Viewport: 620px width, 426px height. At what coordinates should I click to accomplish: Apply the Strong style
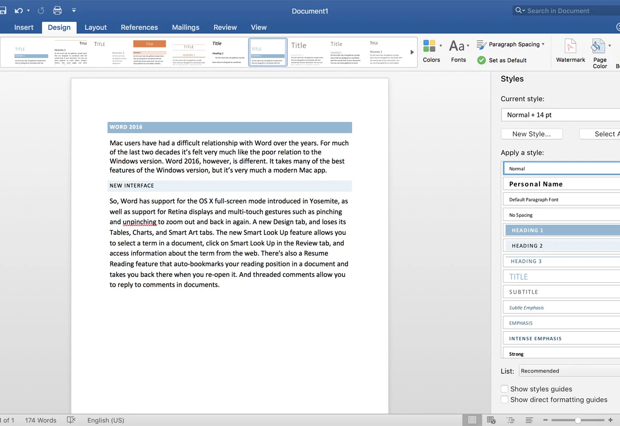pyautogui.click(x=561, y=353)
